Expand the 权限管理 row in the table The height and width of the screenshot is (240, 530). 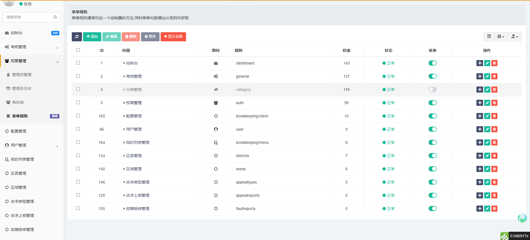[x=124, y=103]
